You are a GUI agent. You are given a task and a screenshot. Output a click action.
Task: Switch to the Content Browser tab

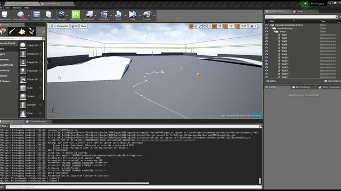(x=38, y=121)
